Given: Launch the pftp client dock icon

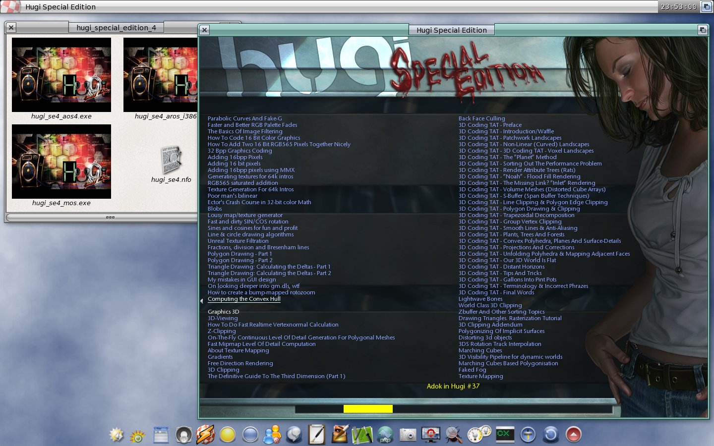Looking at the screenshot, I should [385, 435].
